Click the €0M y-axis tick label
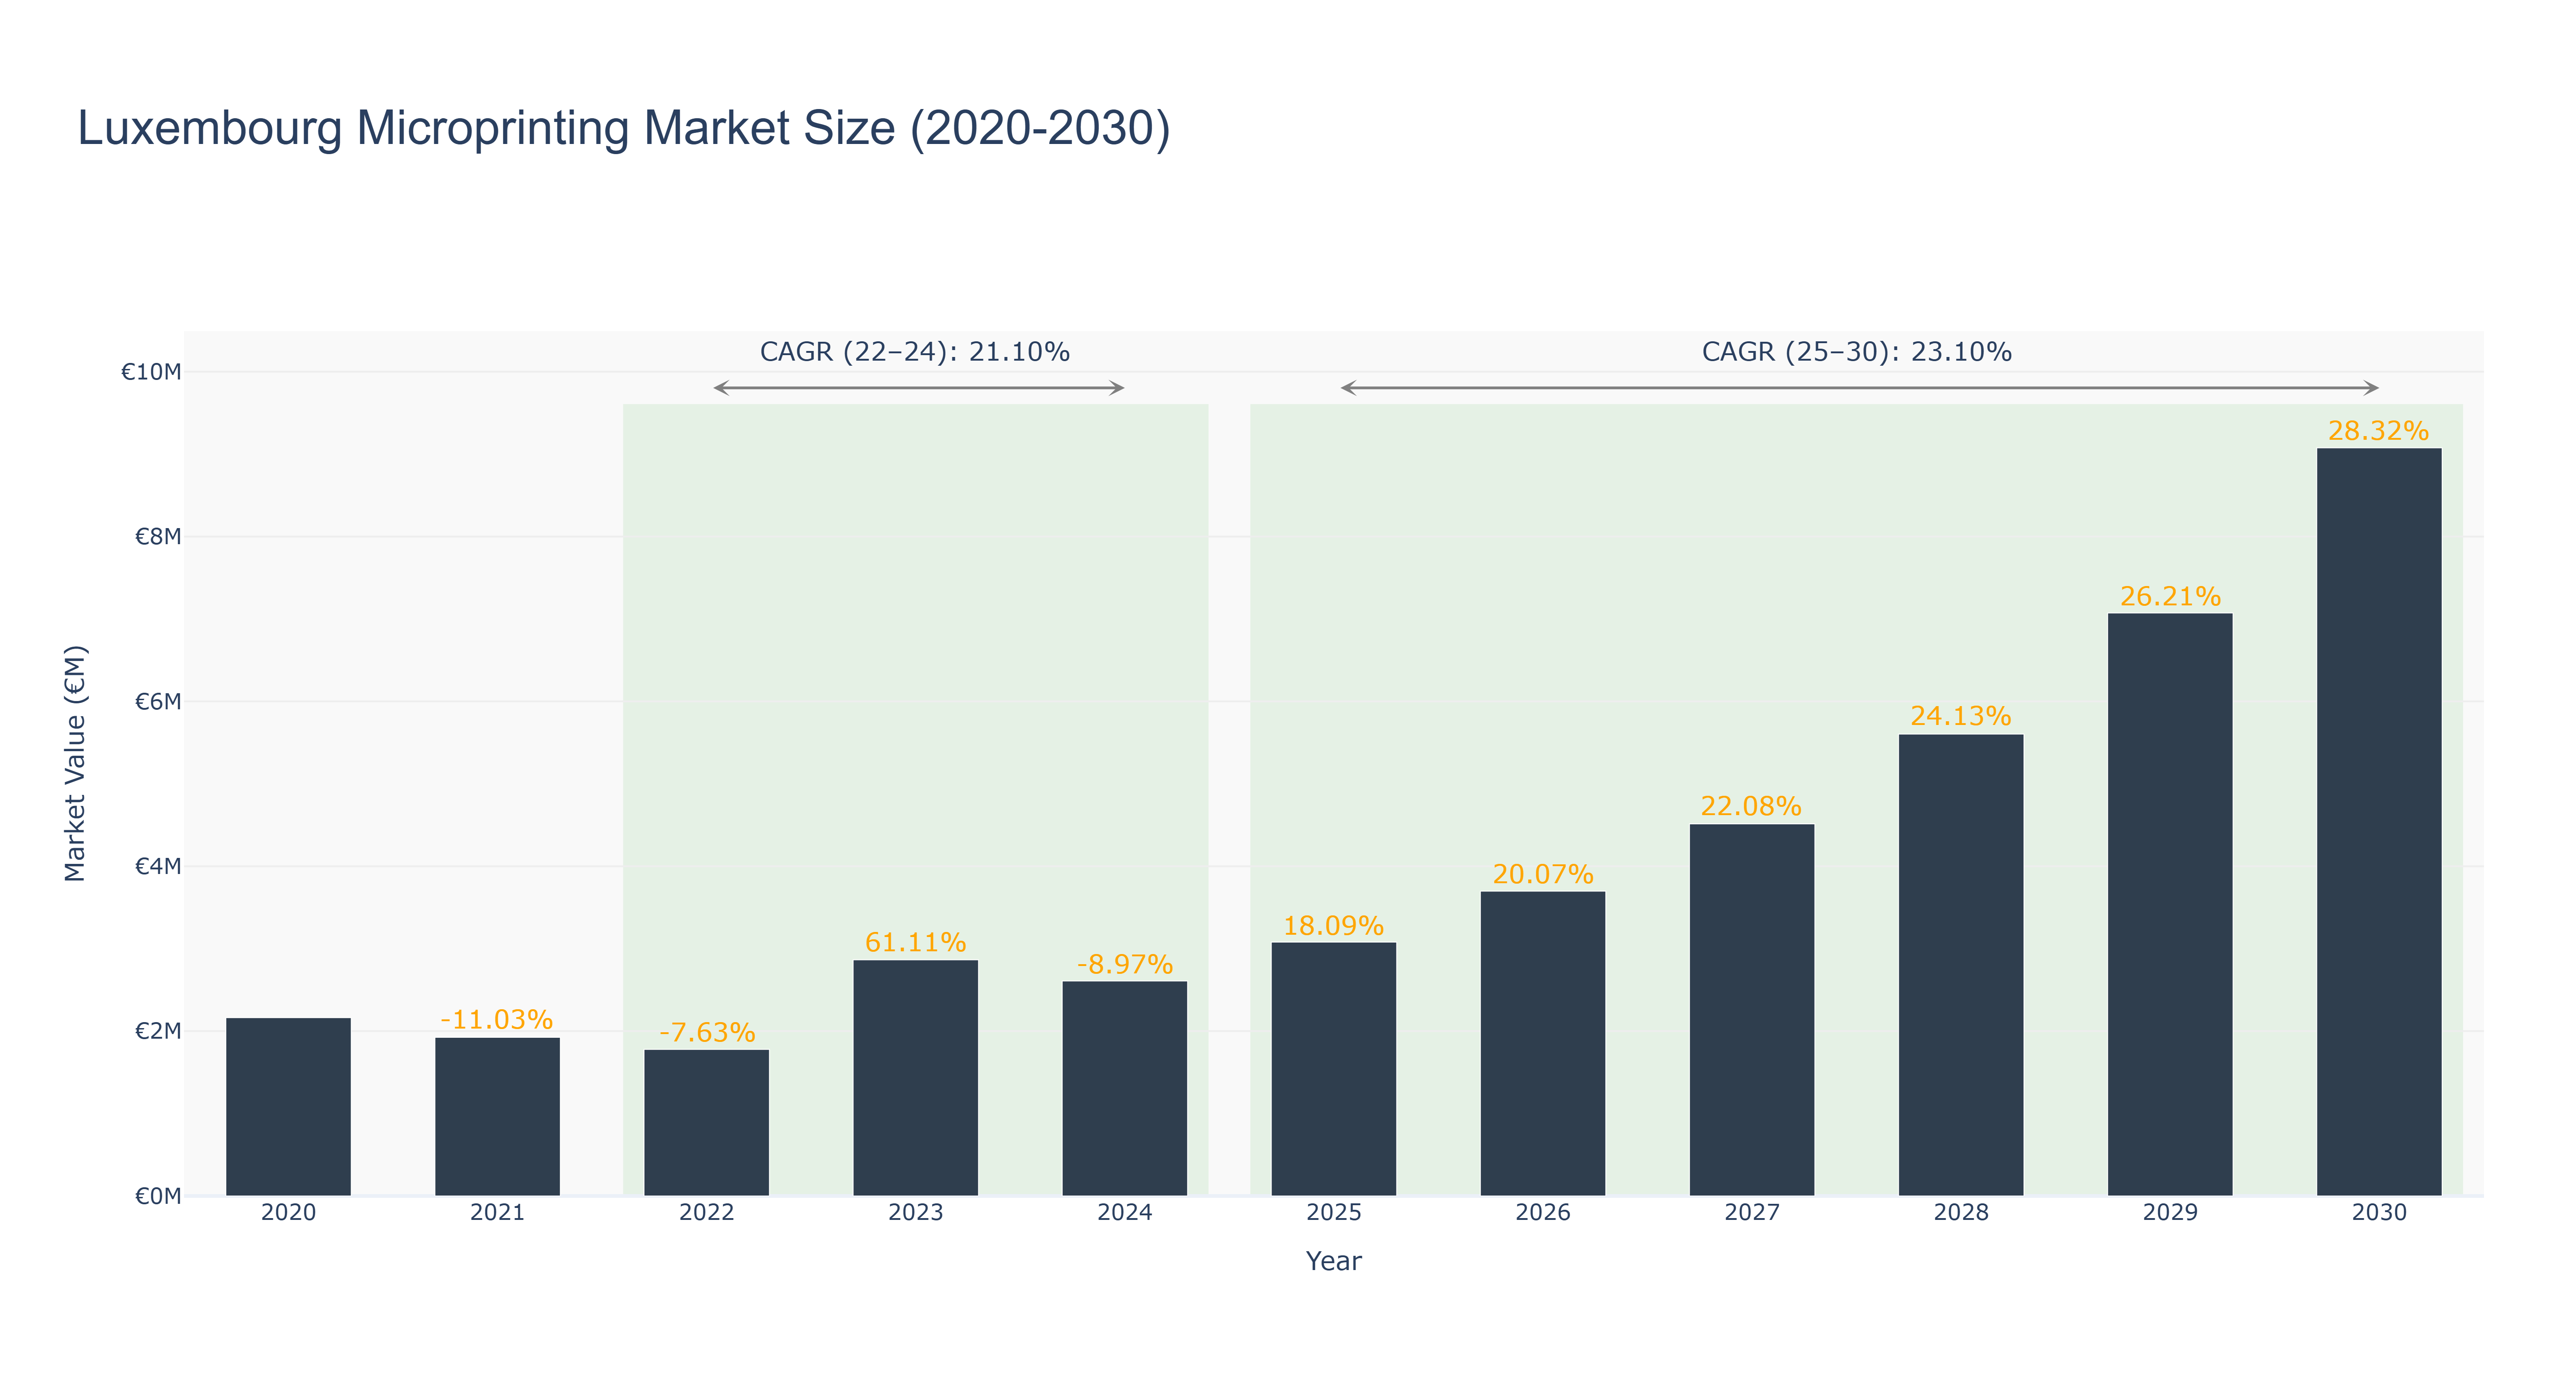 coord(158,1196)
